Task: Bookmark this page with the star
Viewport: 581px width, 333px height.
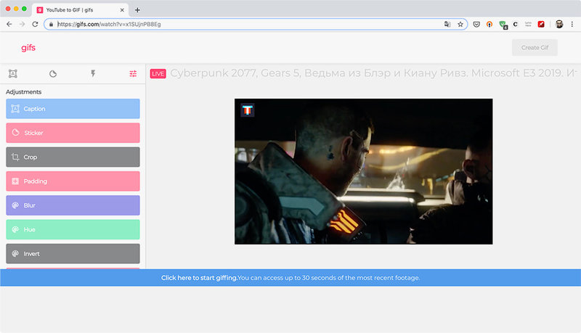Action: tap(460, 24)
